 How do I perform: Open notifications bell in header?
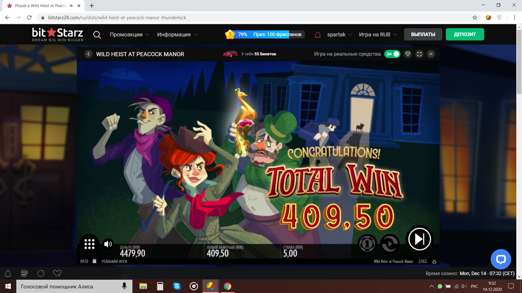pyautogui.click(x=318, y=35)
